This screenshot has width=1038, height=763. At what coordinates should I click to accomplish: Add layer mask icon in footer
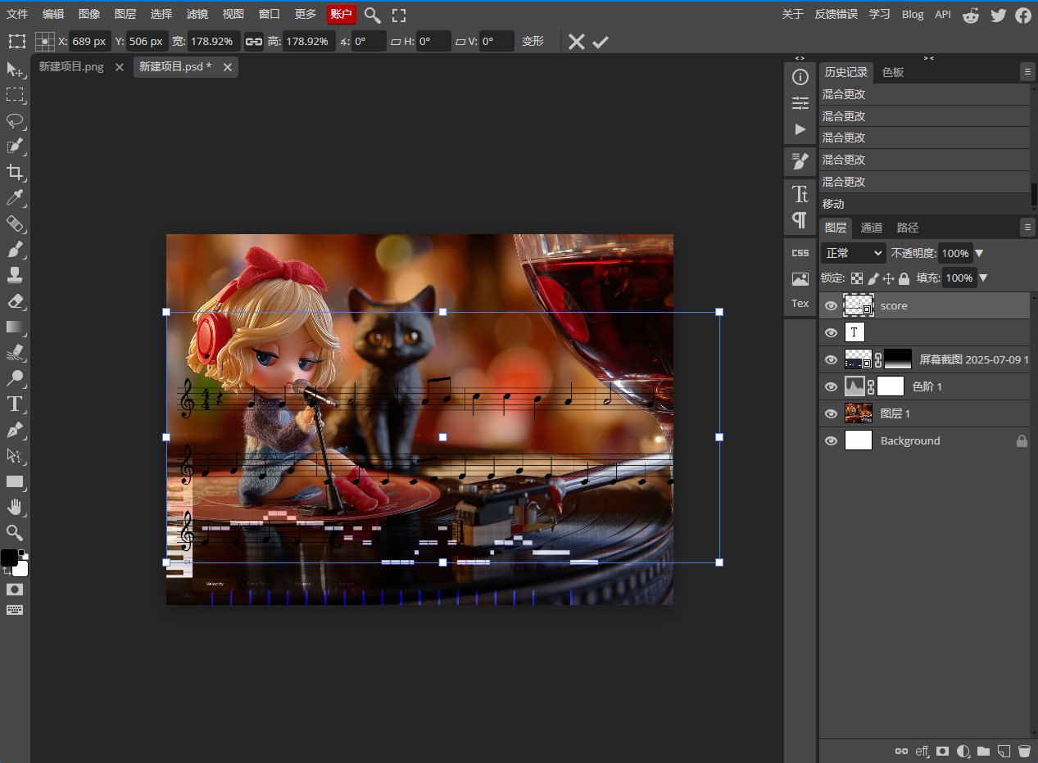[x=943, y=751]
